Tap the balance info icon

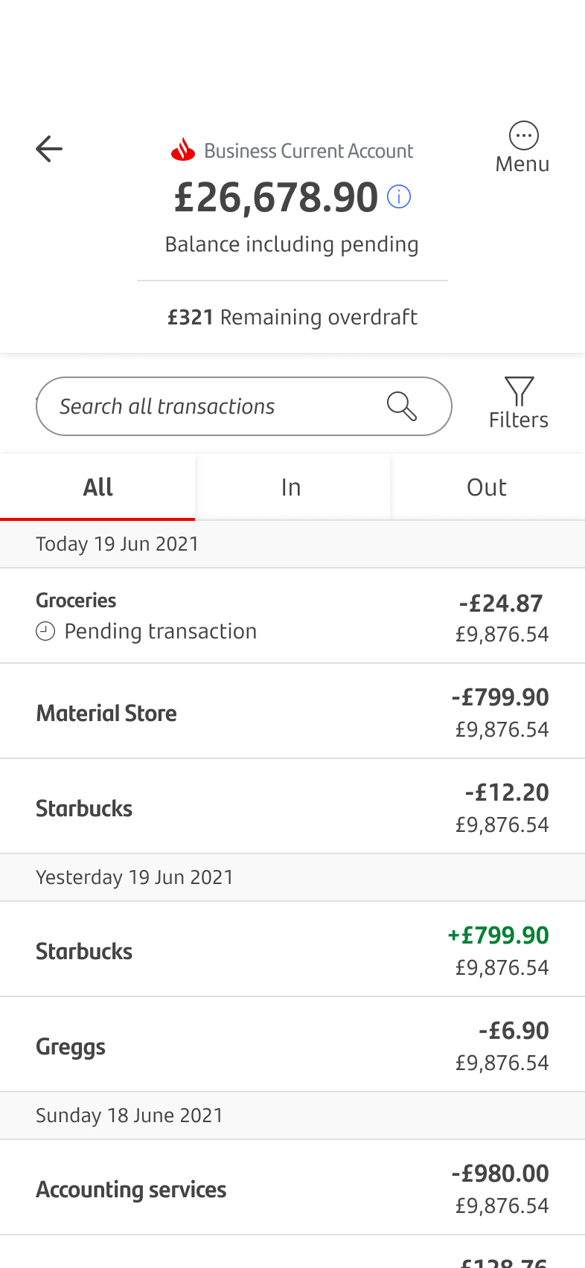399,197
